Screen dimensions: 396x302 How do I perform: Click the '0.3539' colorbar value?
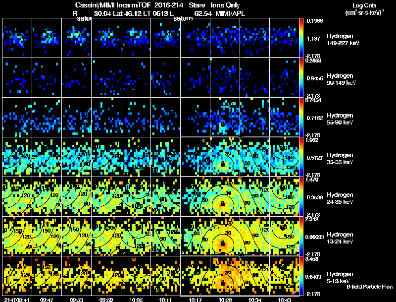315,197
